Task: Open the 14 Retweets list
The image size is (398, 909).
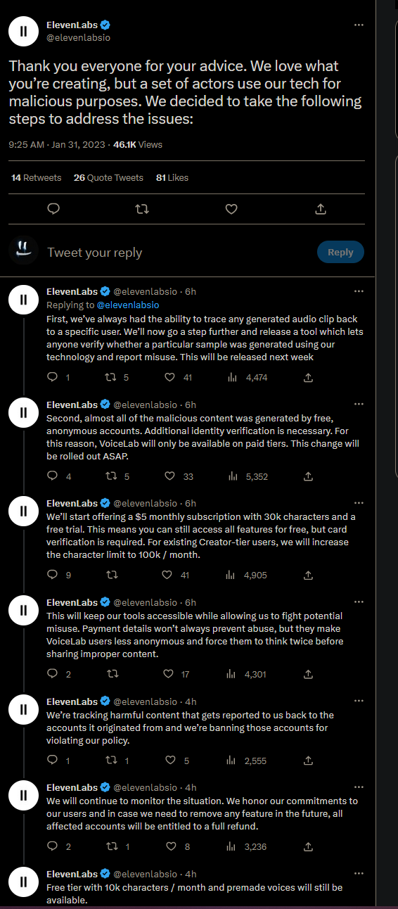Action: coord(37,178)
